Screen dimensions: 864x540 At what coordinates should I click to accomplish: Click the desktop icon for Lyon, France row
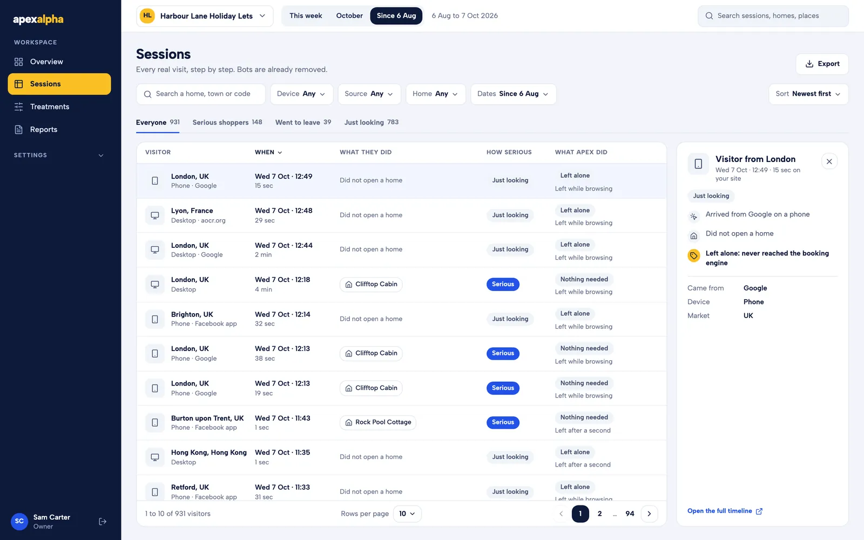pos(155,215)
